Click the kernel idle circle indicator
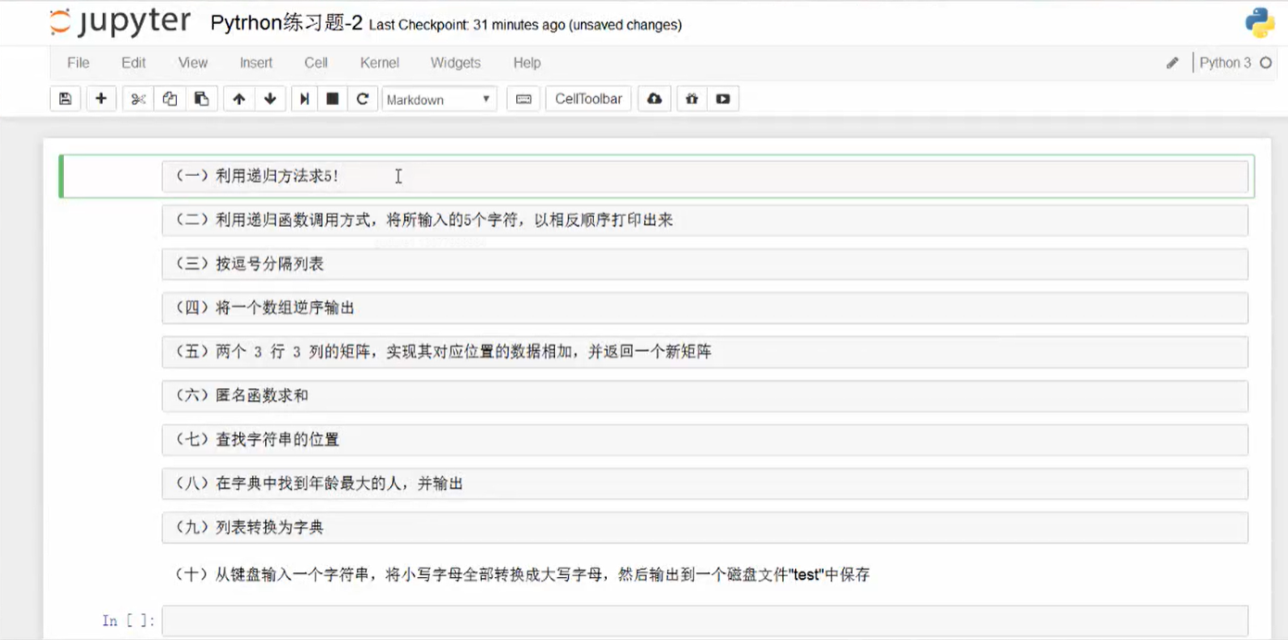Viewport: 1288px width, 640px height. click(x=1266, y=63)
